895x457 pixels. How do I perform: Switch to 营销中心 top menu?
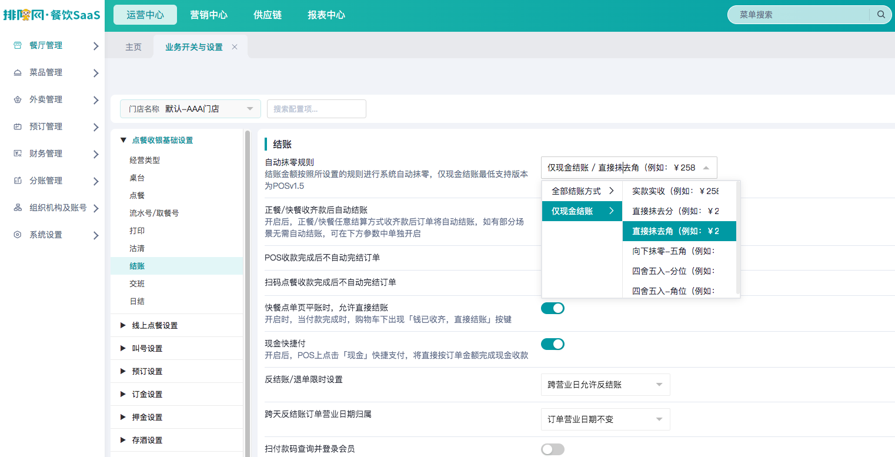click(x=209, y=15)
